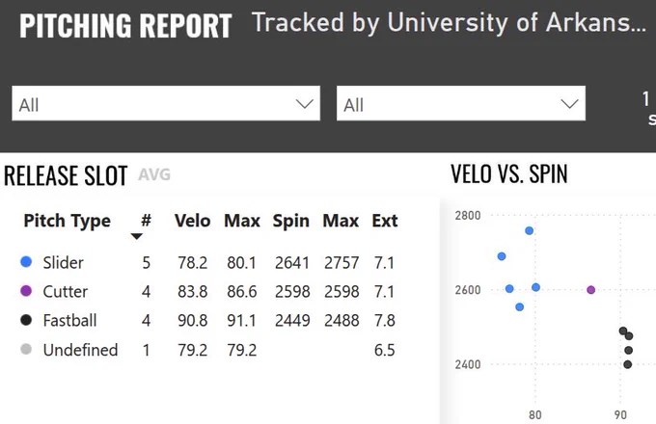Select the Fastball row in table
The width and height of the screenshot is (656, 424).
click(208, 320)
